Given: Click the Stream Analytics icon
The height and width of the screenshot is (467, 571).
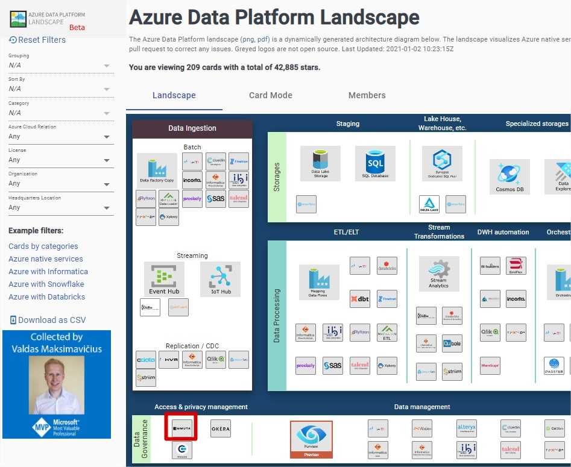Looking at the screenshot, I should pos(438,274).
